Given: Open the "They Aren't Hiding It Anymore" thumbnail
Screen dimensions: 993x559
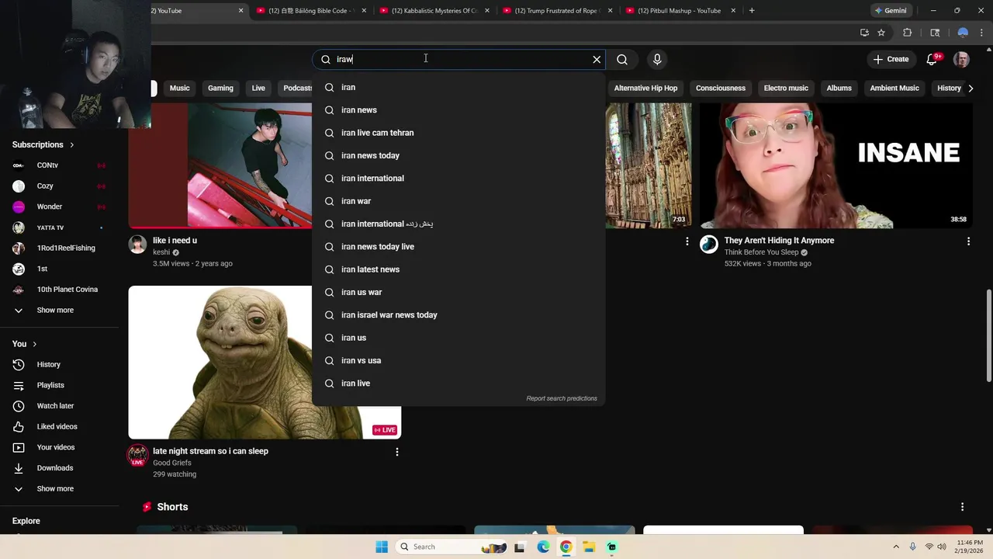Looking at the screenshot, I should pos(836,166).
